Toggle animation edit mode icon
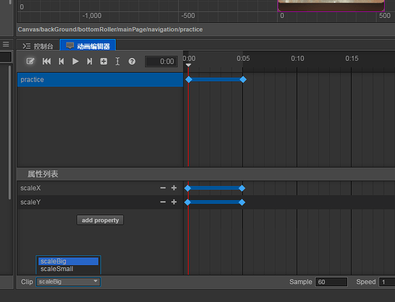395x302 pixels. [30, 61]
